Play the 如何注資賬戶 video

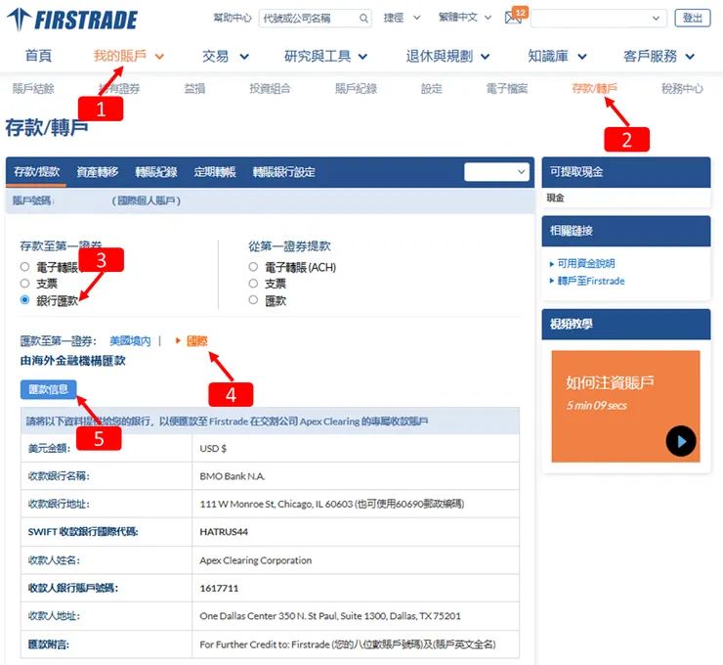[x=681, y=441]
